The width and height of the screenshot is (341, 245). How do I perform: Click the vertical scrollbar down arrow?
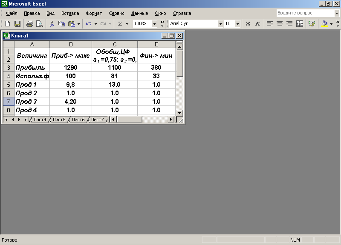pyautogui.click(x=179, y=113)
